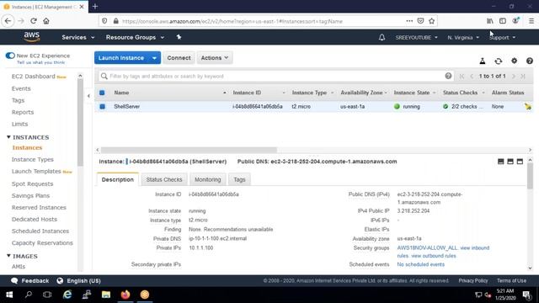This screenshot has width=539, height=303.
Task: Open the Services dropdown menu
Action: 78,37
